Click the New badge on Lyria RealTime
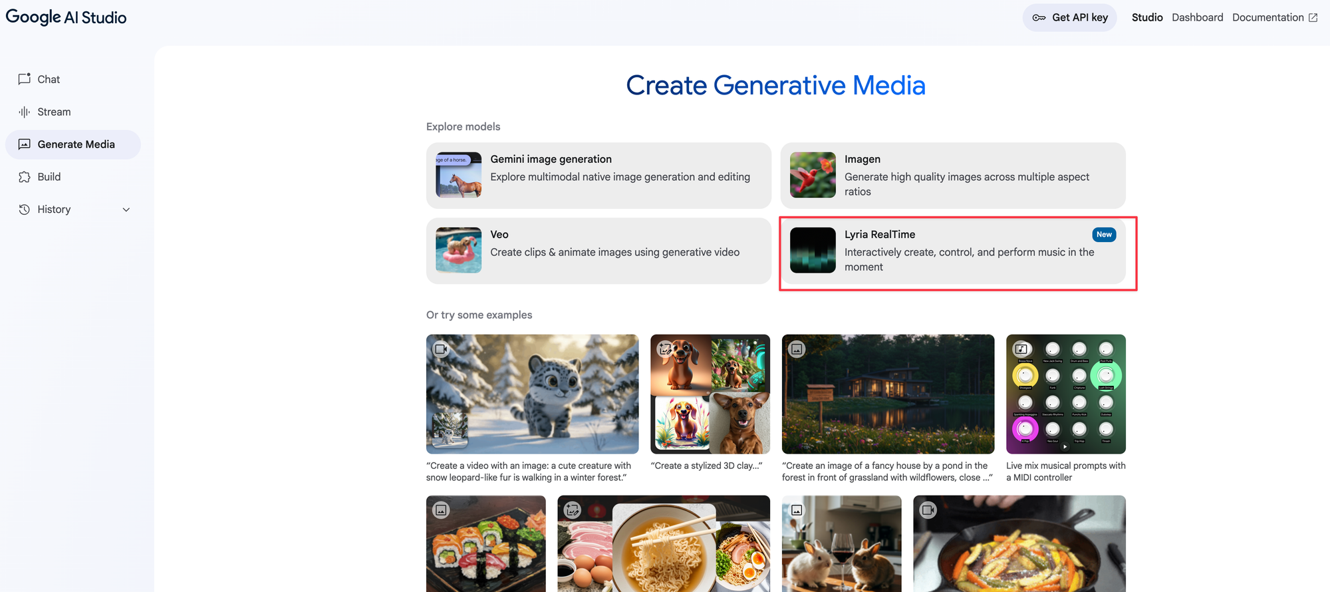This screenshot has width=1330, height=592. click(1104, 234)
